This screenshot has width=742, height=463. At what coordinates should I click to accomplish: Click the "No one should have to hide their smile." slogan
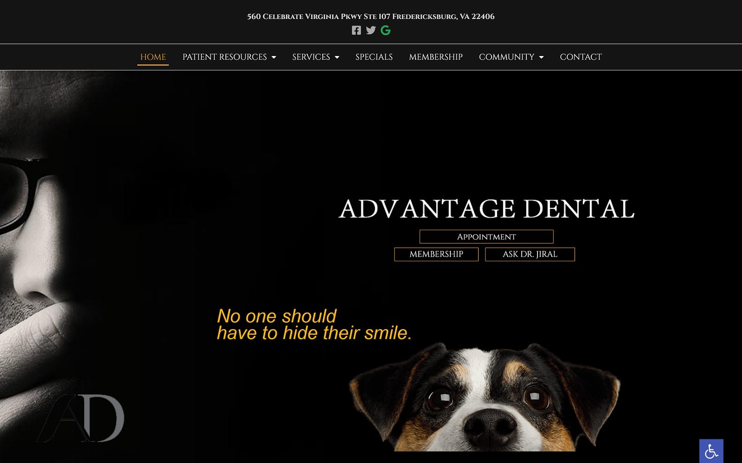(x=314, y=325)
